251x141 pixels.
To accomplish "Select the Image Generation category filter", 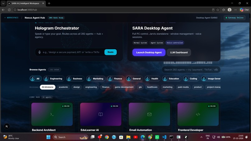I will [x=211, y=78].
